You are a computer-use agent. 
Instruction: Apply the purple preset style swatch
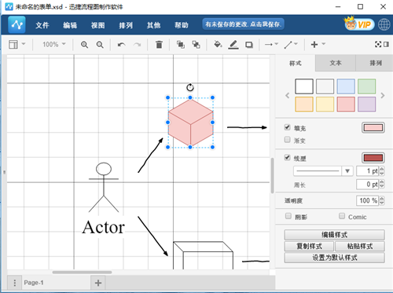pyautogui.click(x=367, y=104)
